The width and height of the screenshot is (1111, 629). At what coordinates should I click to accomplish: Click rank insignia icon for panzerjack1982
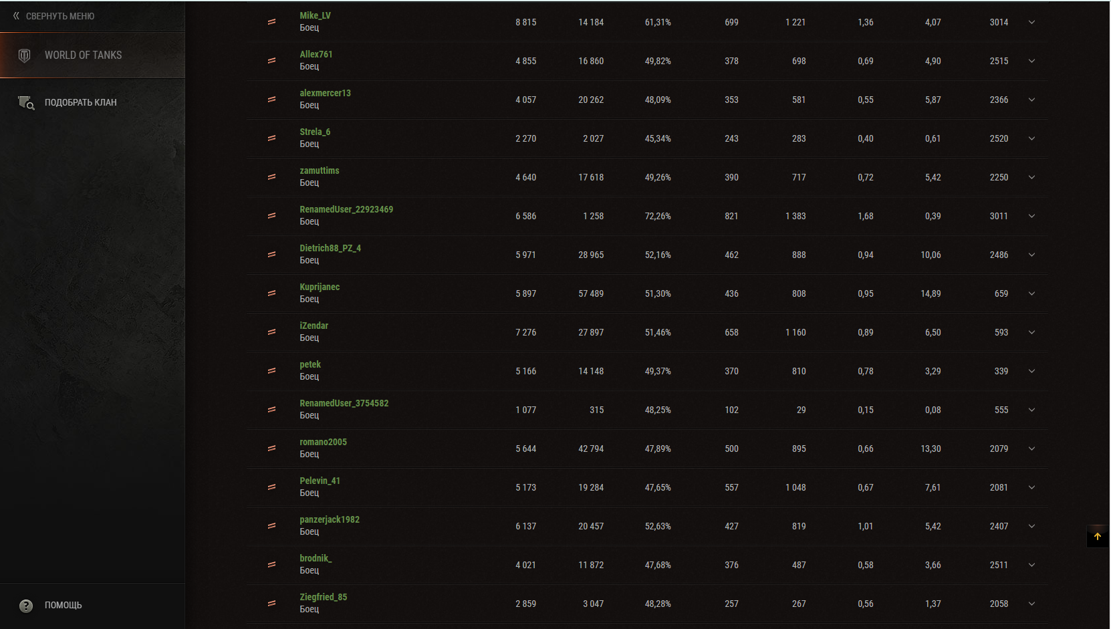pos(271,526)
